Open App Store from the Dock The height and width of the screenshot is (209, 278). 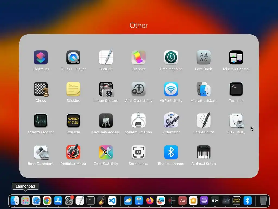(x=58, y=201)
